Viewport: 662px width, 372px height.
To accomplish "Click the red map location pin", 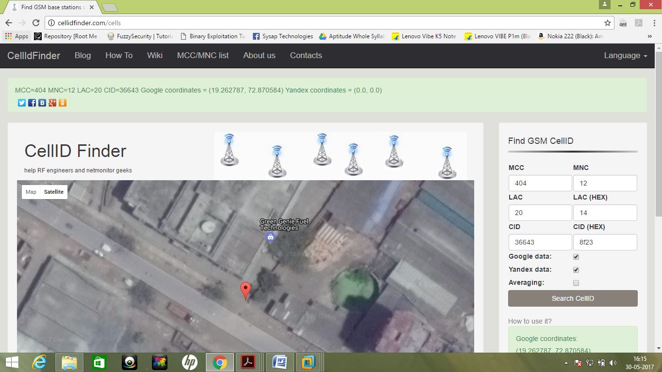I will click(246, 290).
